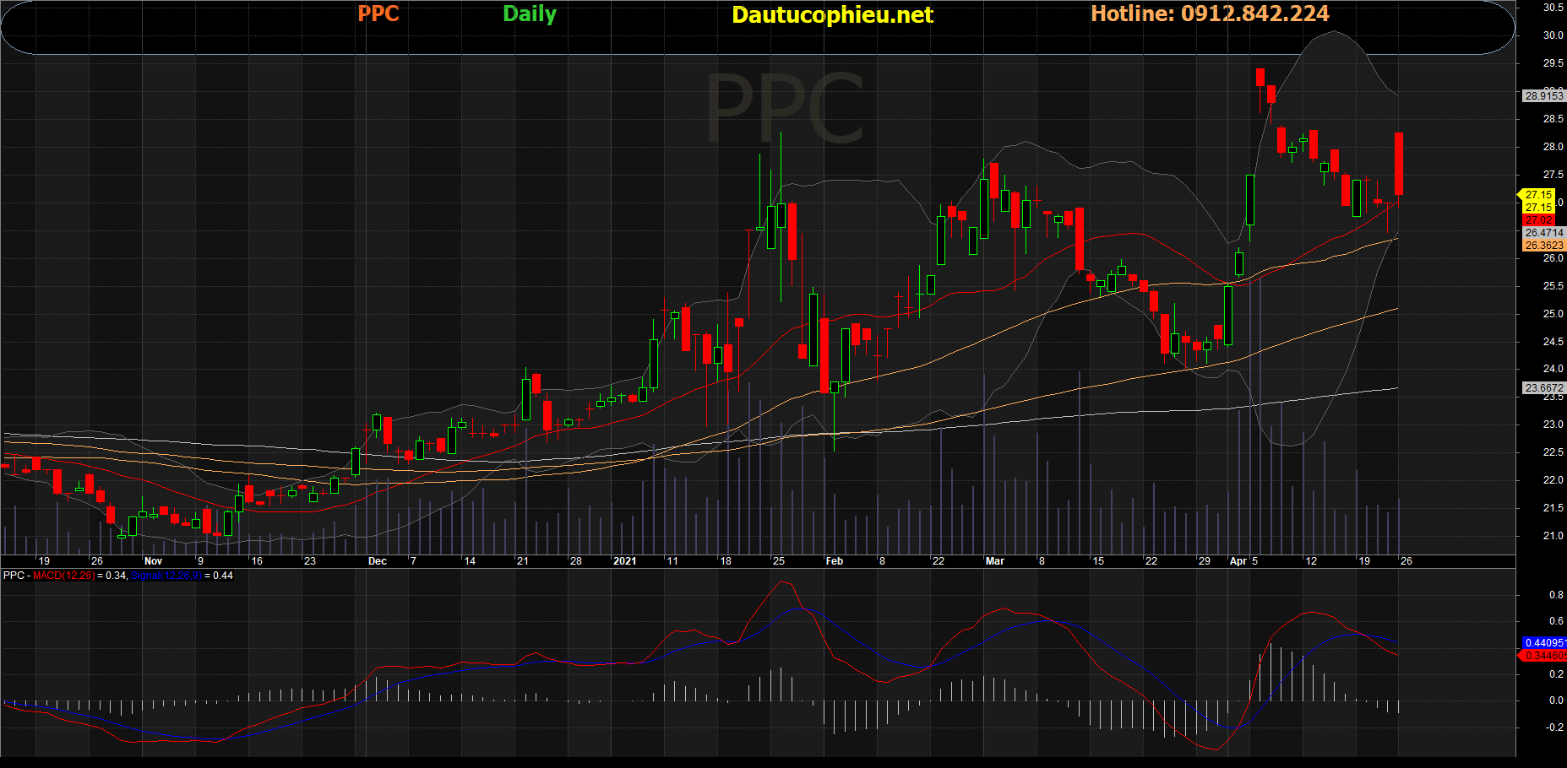Viewport: 1567px width, 768px height.
Task: Click the large PPC watermark in chart
Action: pyautogui.click(x=784, y=110)
